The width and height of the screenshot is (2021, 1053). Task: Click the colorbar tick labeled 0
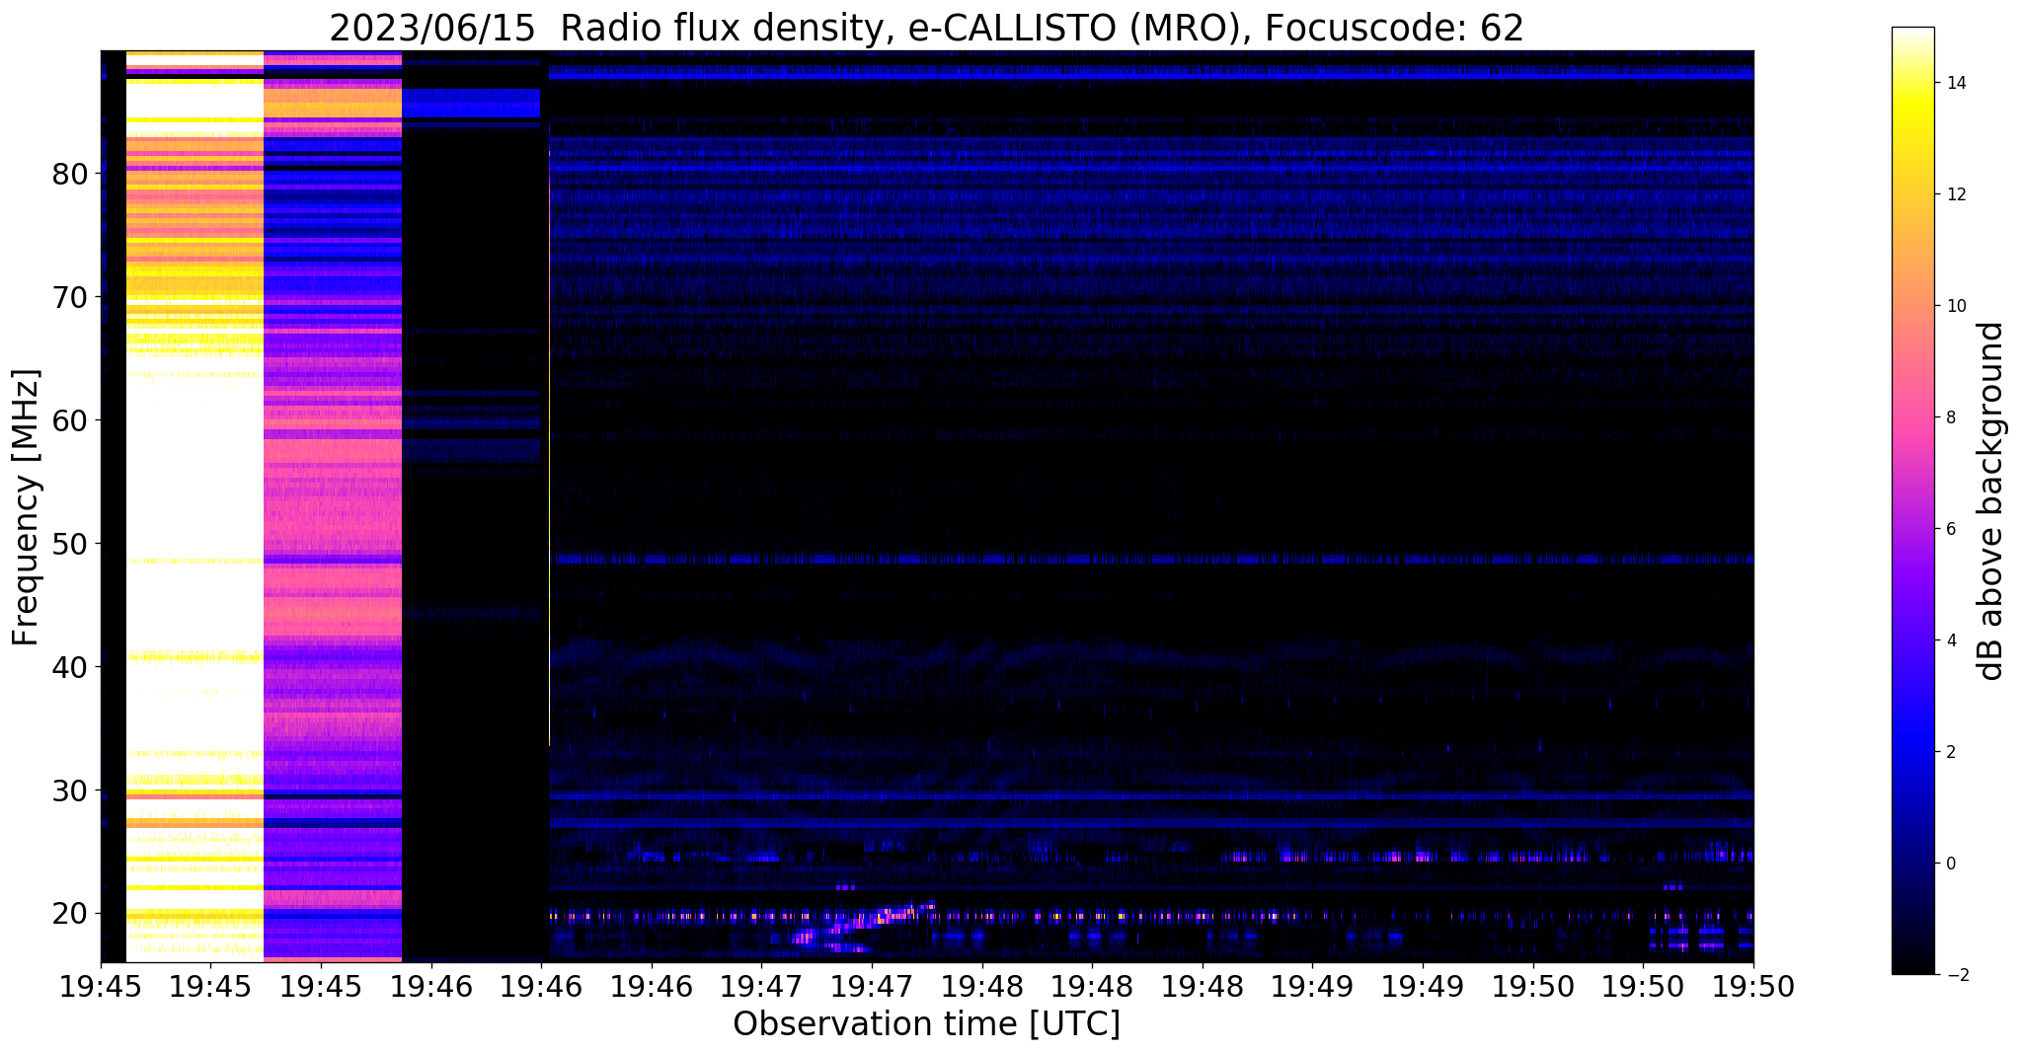point(1949,865)
